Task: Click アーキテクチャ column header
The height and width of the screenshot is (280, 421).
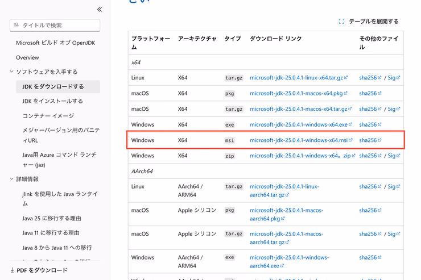Action: tap(197, 39)
